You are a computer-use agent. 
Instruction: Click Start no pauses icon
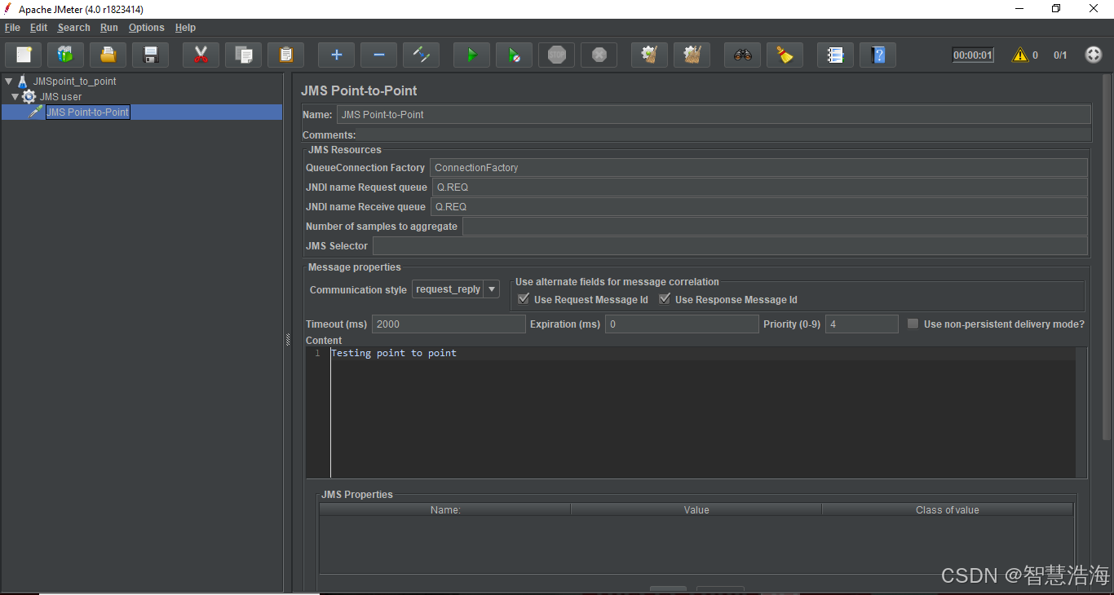click(x=515, y=55)
